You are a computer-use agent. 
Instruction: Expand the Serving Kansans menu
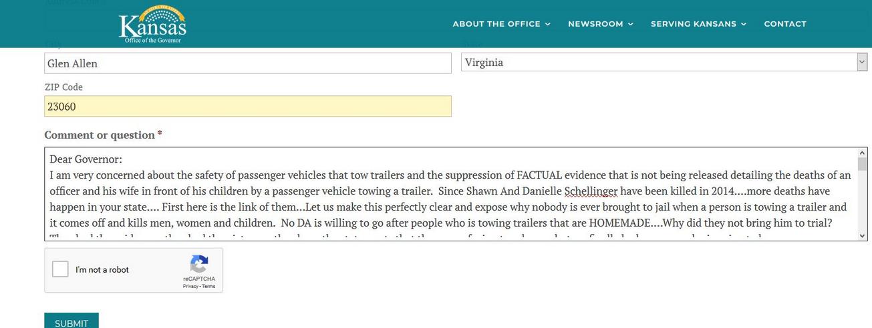(x=698, y=24)
